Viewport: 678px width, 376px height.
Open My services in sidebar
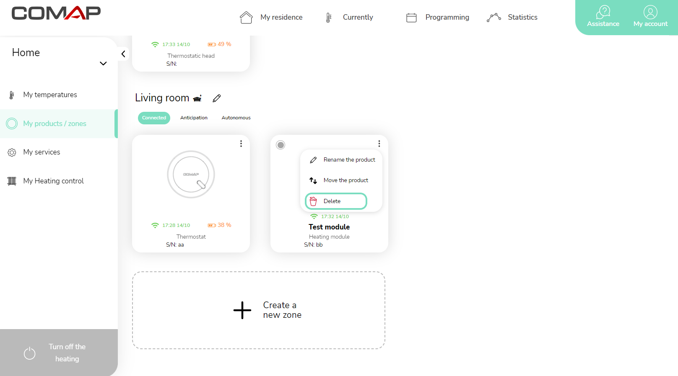[x=59, y=152]
